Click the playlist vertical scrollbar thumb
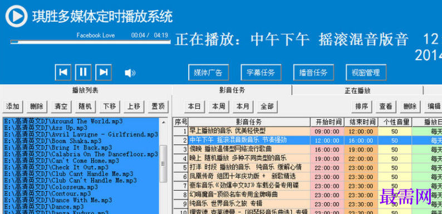Image resolution: width=442 pixels, height=214 pixels. point(164,163)
